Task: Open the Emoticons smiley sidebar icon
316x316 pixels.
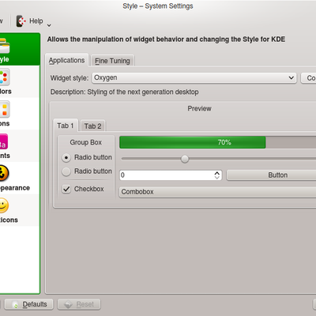Action: tap(4, 205)
